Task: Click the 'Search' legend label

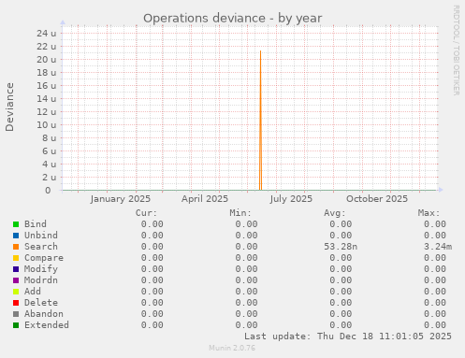Action: [x=41, y=247]
